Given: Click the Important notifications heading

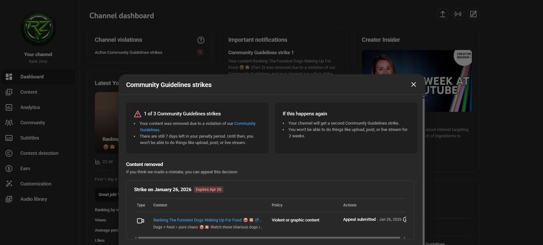Looking at the screenshot, I should coord(258,40).
